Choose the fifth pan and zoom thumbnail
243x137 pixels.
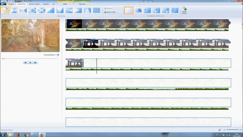tap(166, 10)
